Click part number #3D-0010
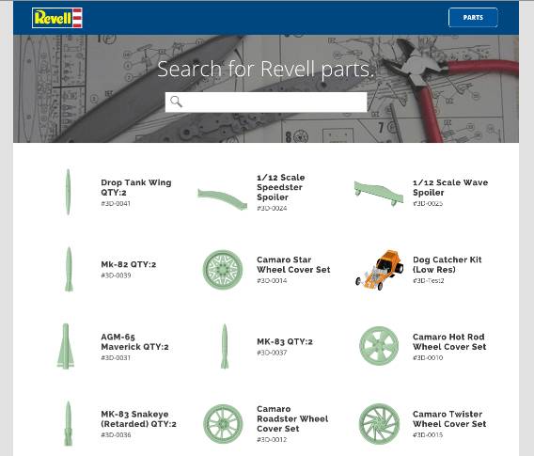This screenshot has height=456, width=534. coord(428,357)
